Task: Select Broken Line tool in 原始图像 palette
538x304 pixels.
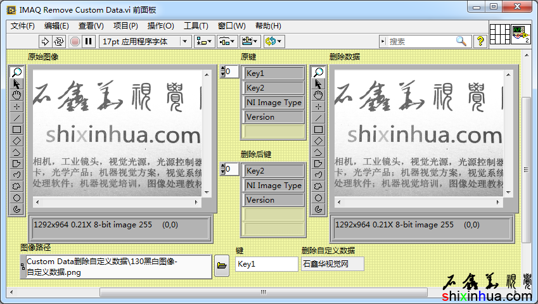Action: pyautogui.click(x=16, y=152)
